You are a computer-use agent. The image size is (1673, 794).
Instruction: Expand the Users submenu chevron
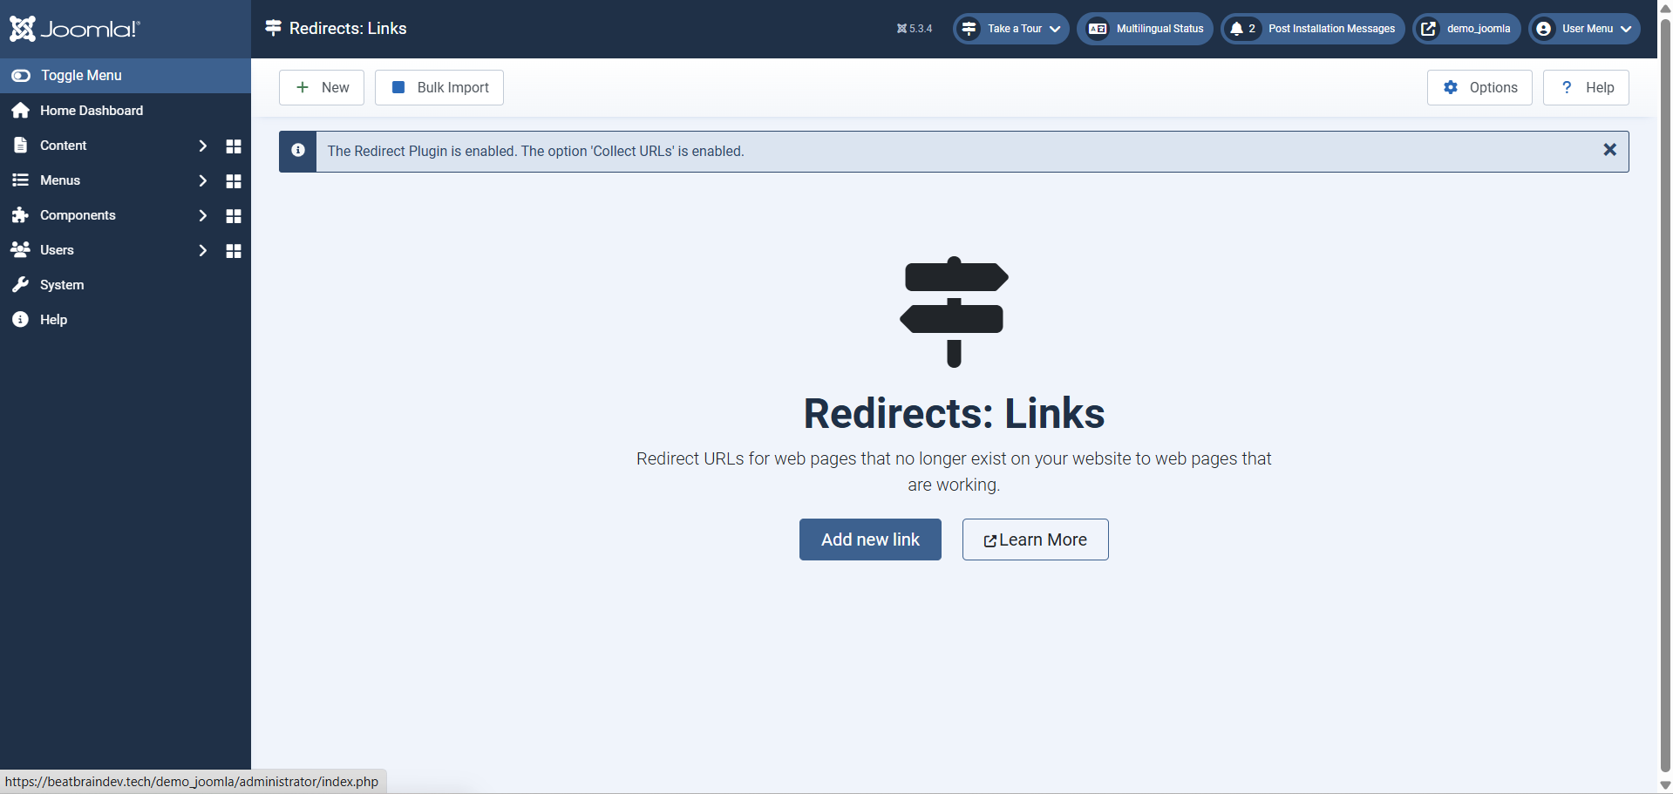coord(202,250)
